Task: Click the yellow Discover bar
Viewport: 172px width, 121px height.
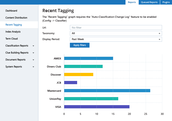Action: pos(78,74)
